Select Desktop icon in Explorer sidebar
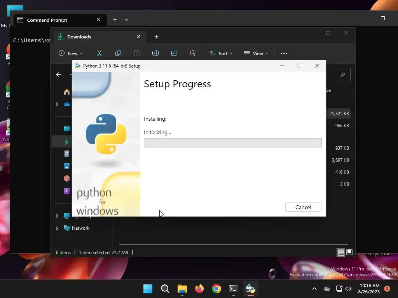This screenshot has width=398, height=298. pyautogui.click(x=67, y=129)
